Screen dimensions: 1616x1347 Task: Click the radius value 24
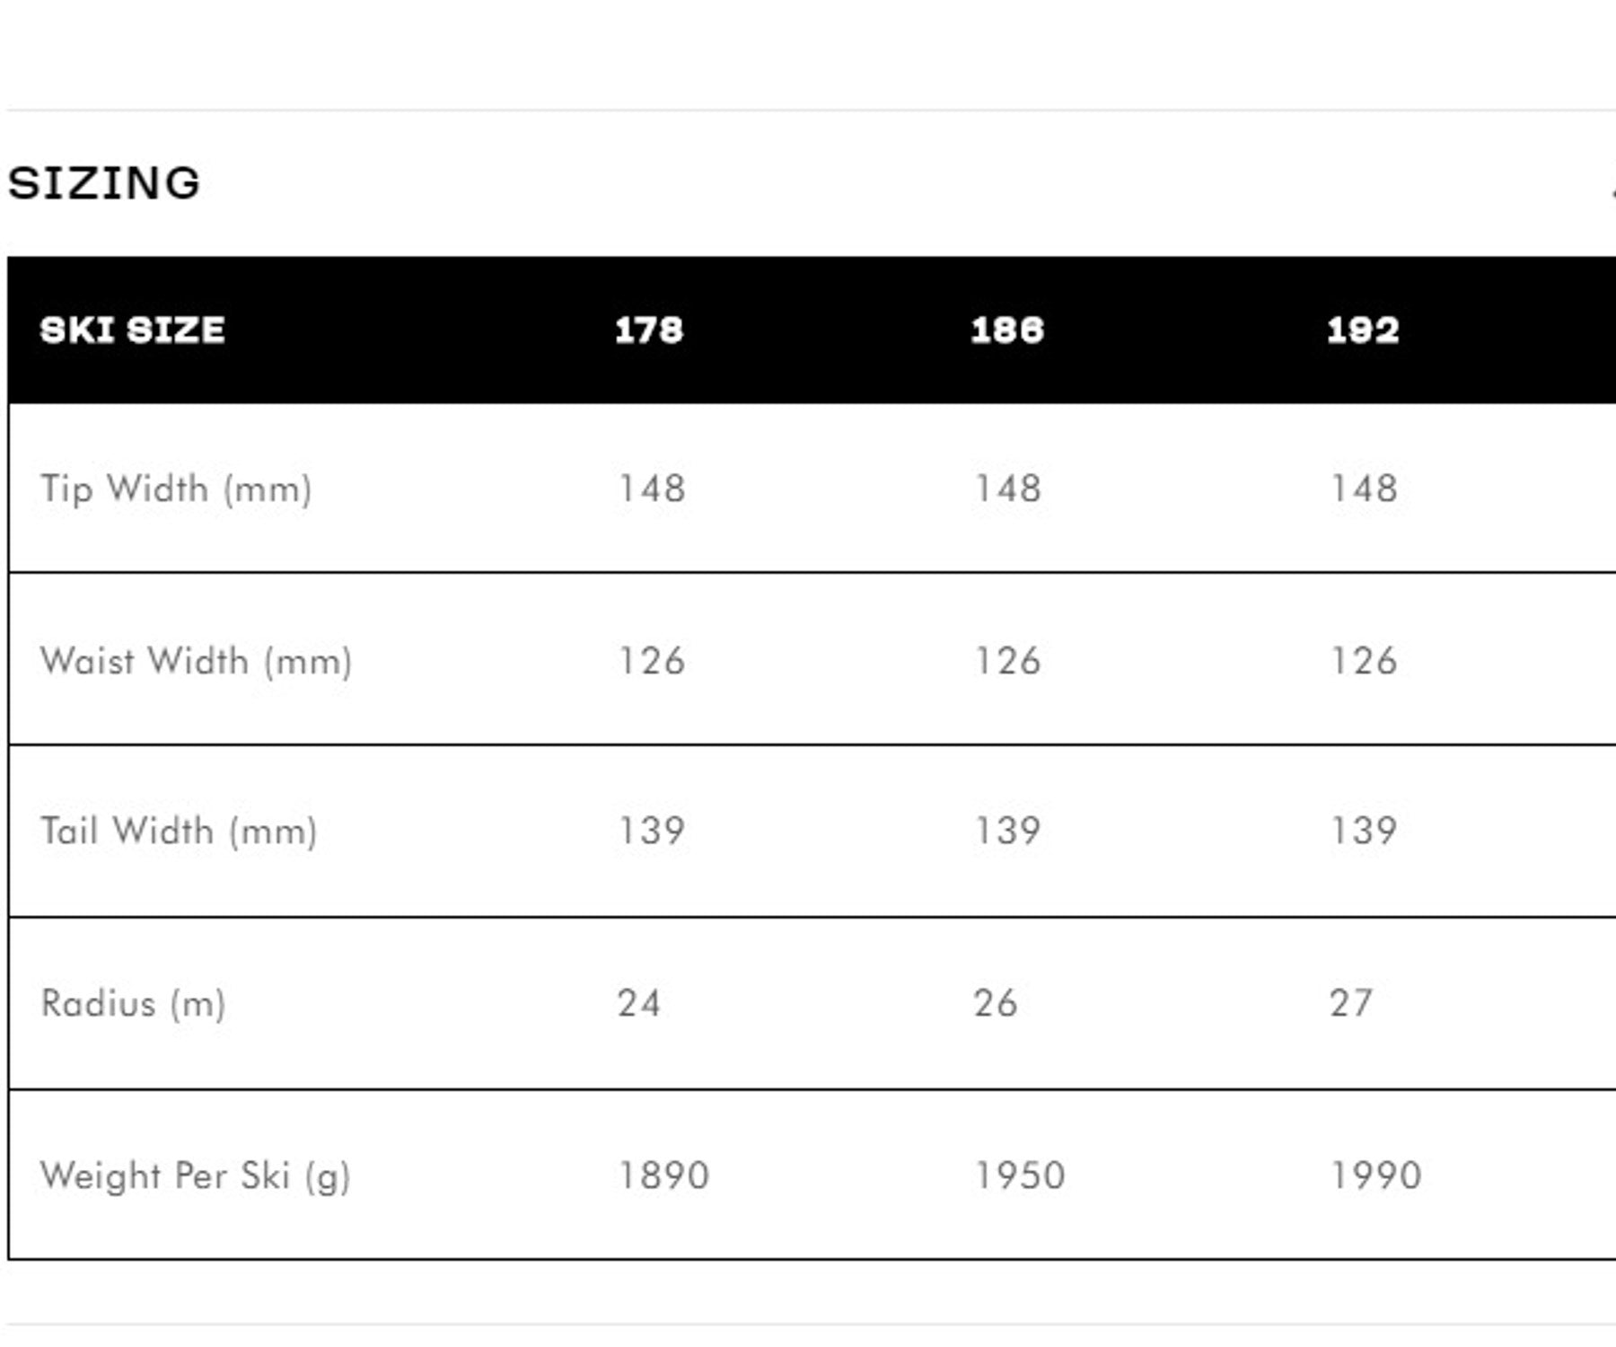click(639, 1004)
